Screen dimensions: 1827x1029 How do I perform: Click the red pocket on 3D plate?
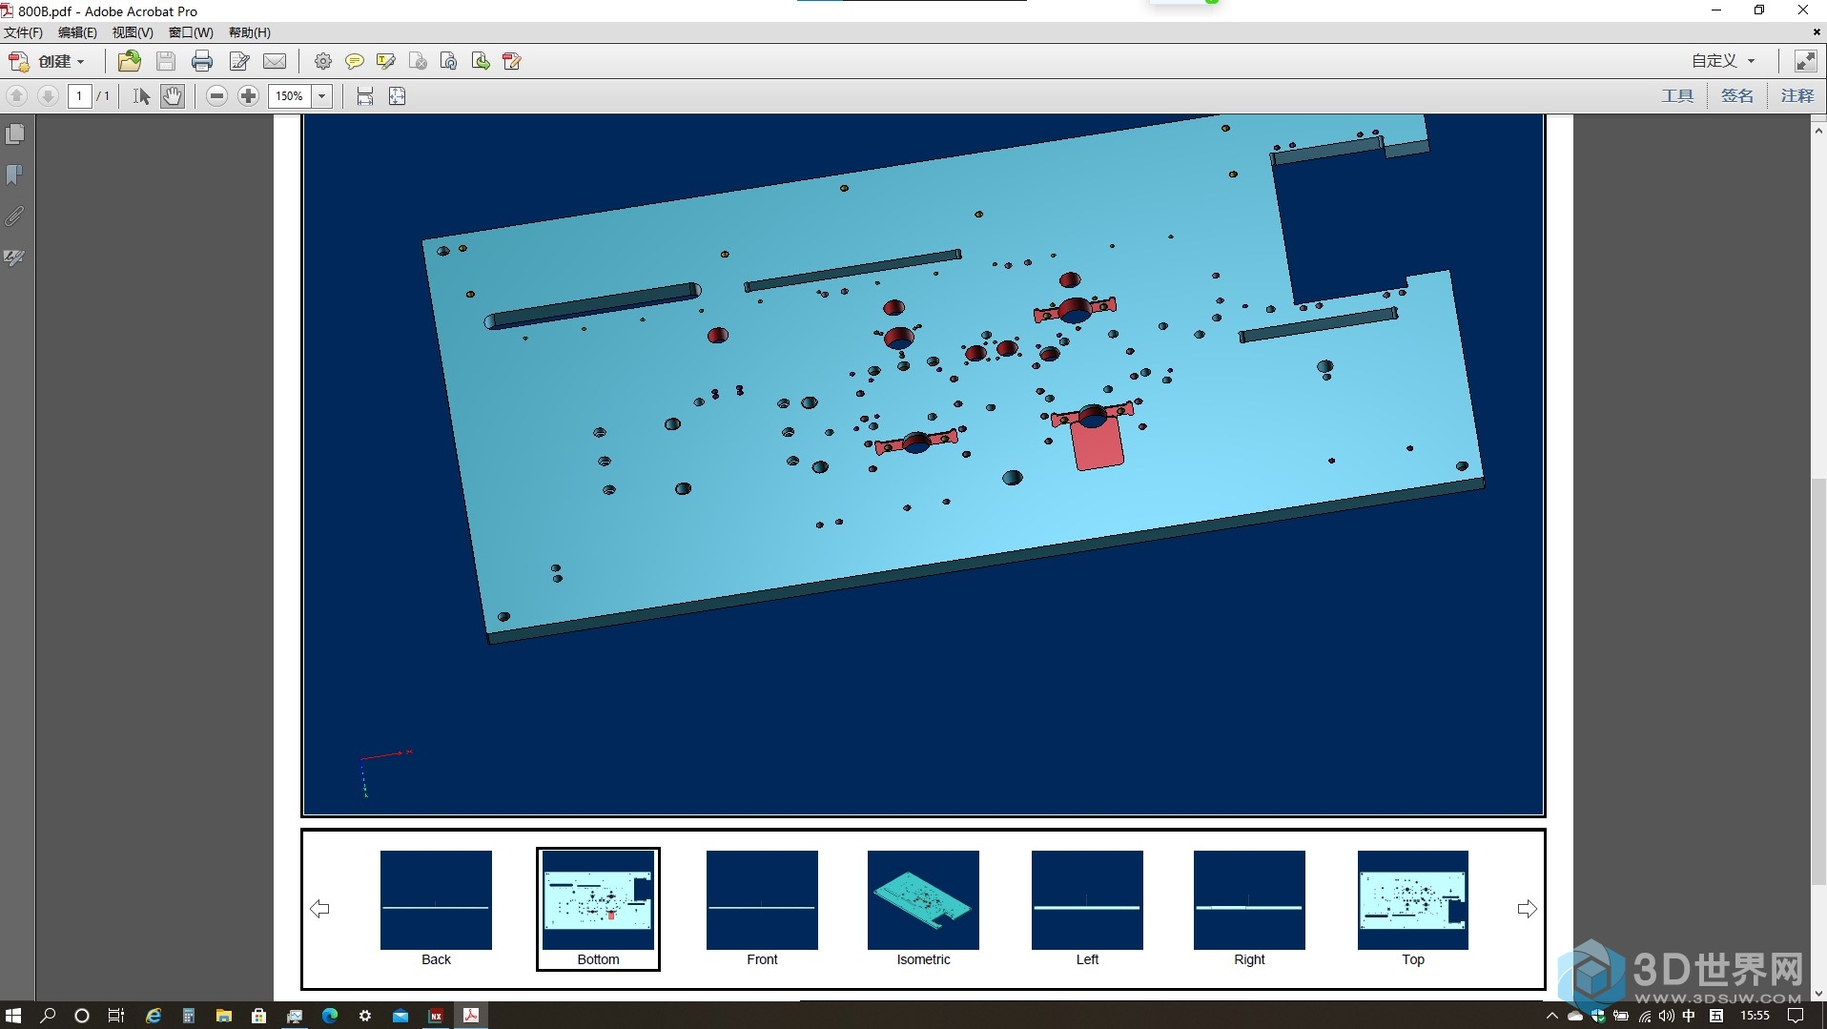tap(1098, 445)
